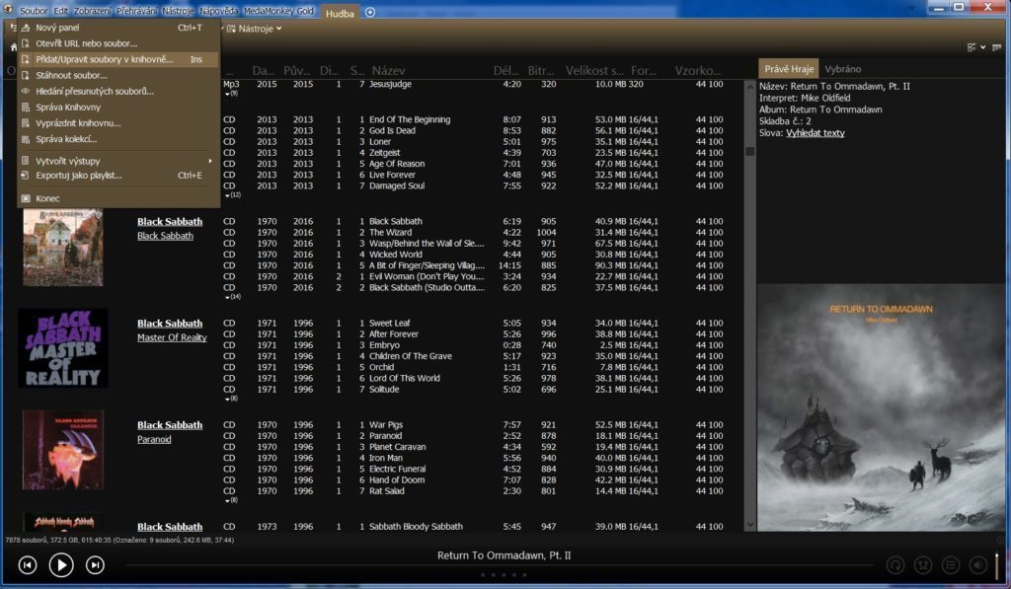Sort by the Dél... column header
1011x589 pixels.
(x=505, y=71)
